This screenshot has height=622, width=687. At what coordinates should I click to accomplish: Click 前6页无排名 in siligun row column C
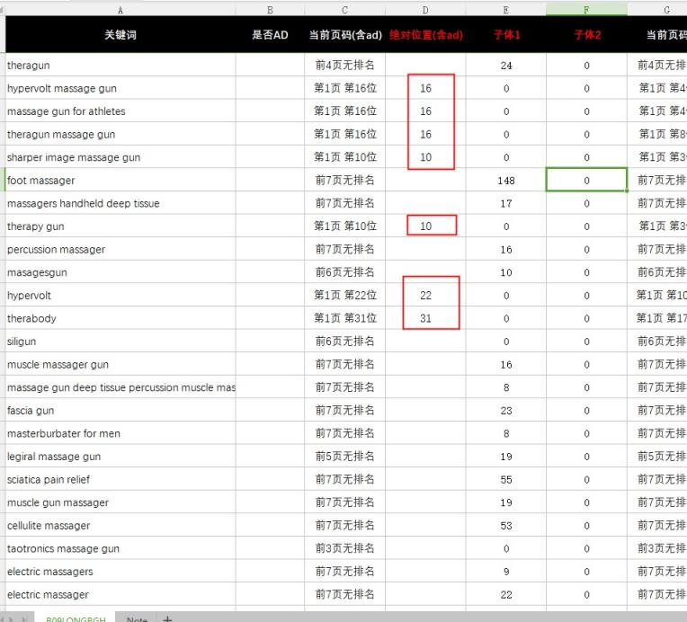pyautogui.click(x=344, y=342)
